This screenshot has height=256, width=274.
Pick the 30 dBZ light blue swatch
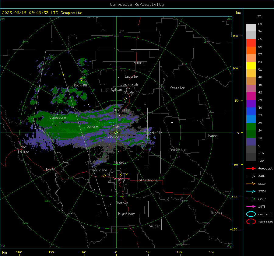(x=251, y=119)
